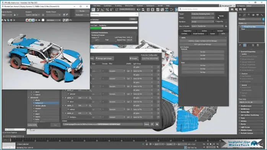The width and height of the screenshot is (267, 150).
Task: Click the Manage Light Groups button
Action: (x=104, y=59)
